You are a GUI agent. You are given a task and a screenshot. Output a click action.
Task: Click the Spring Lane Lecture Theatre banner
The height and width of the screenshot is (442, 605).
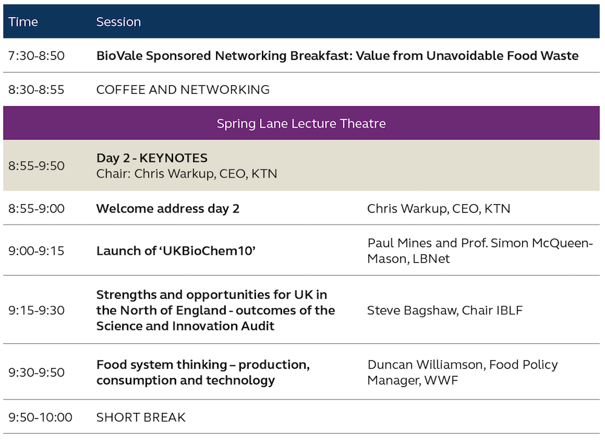pos(301,123)
